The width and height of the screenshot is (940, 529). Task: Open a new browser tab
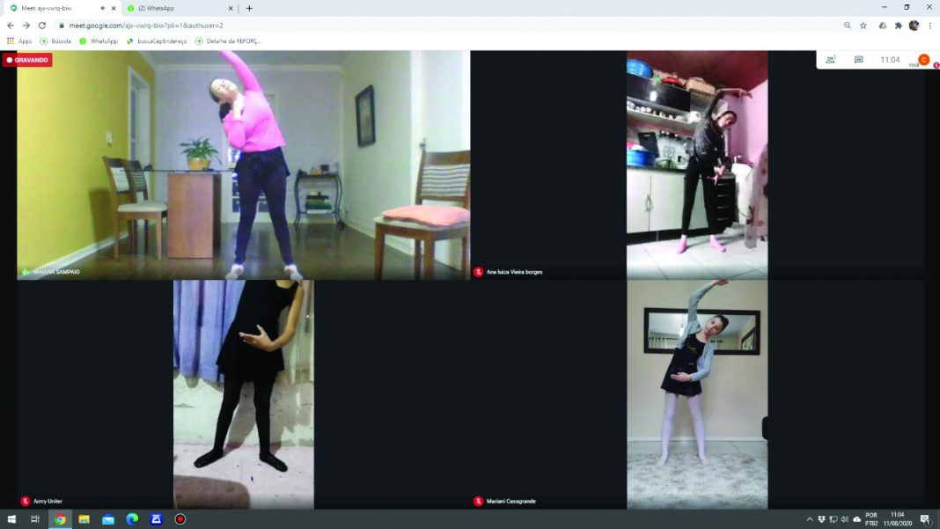coord(249,8)
